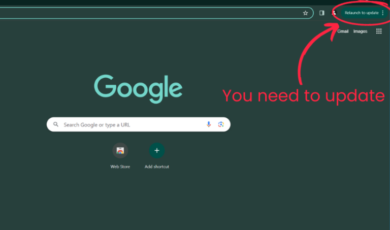Screen dimensions: 390x230
Task: Click the Add shortcut label
Action: point(157,167)
